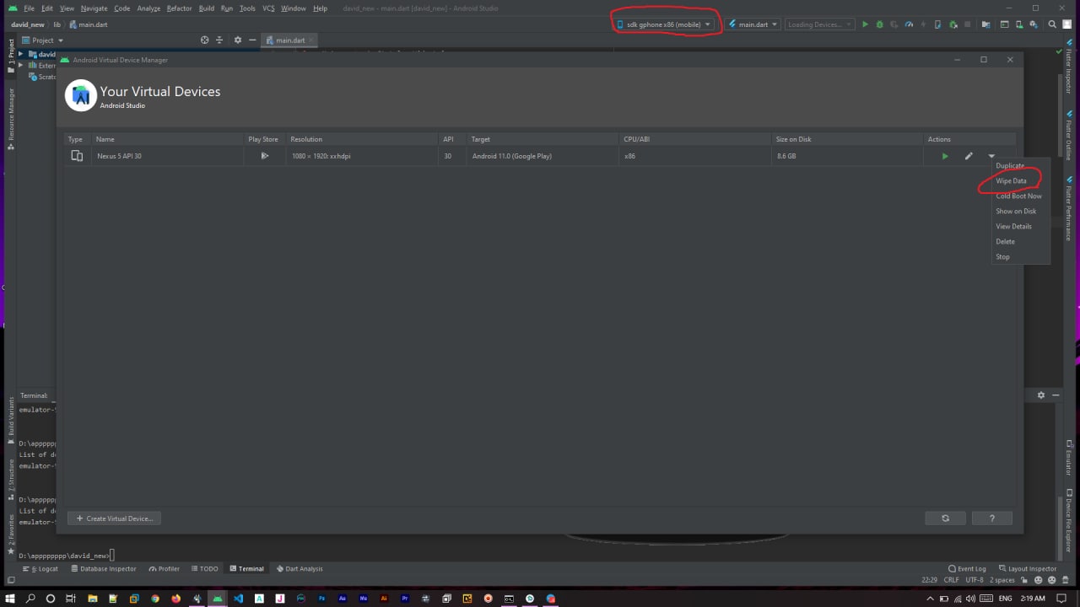Choose Show on Disk menu entry
The width and height of the screenshot is (1080, 607).
(x=1016, y=212)
